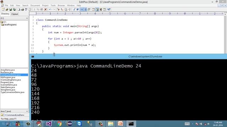Switch to the Cliptext tab
Screen dimensions: 227x127
point(15,14)
